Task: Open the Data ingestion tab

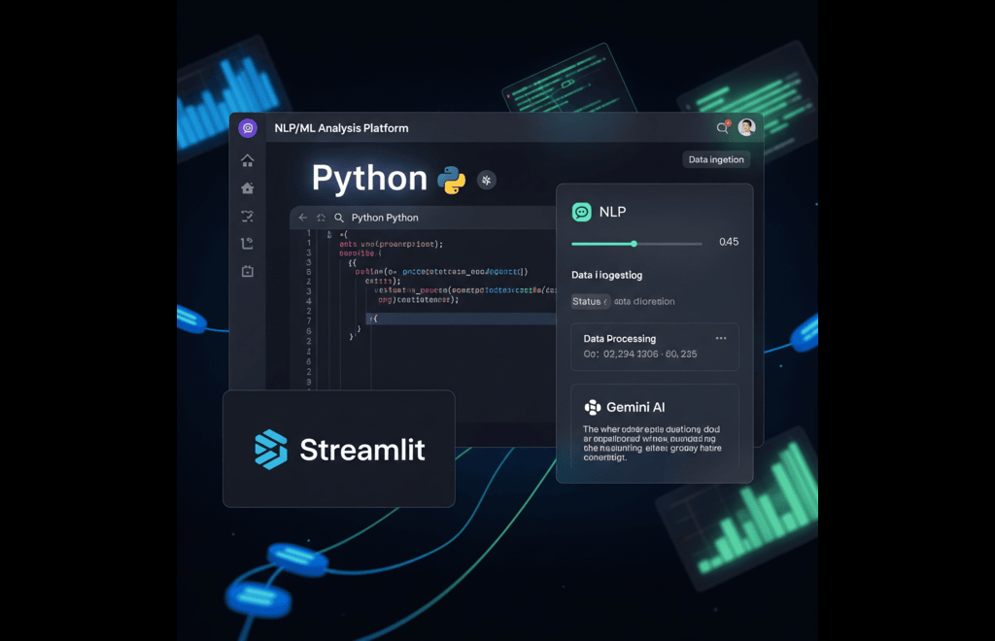Action: pos(716,159)
